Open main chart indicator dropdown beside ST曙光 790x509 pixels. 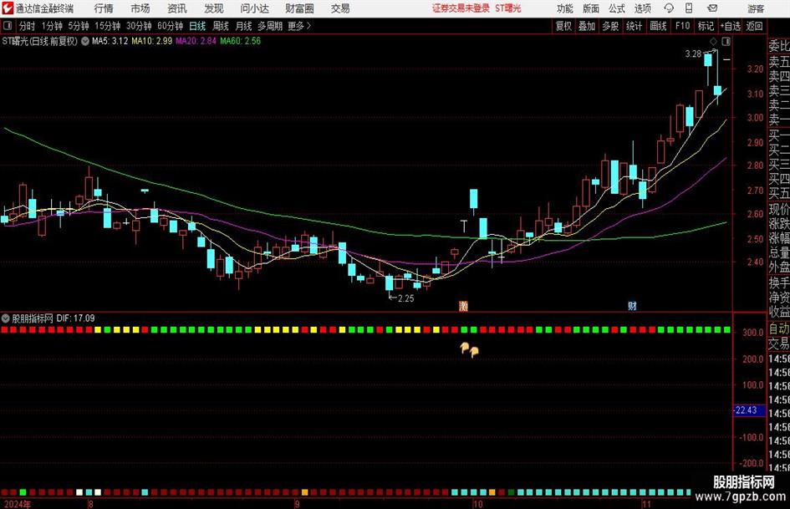click(x=85, y=41)
